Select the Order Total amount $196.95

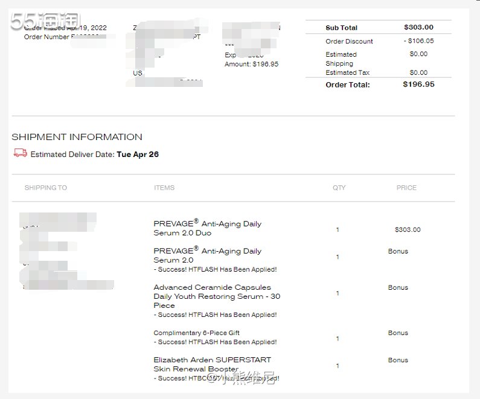coord(418,85)
